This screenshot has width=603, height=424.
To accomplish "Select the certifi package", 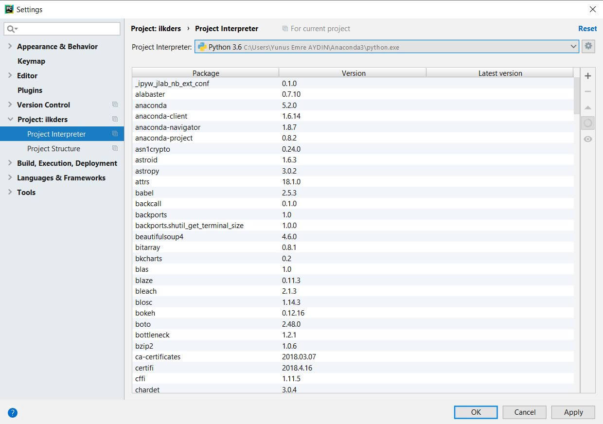I will coord(353,368).
